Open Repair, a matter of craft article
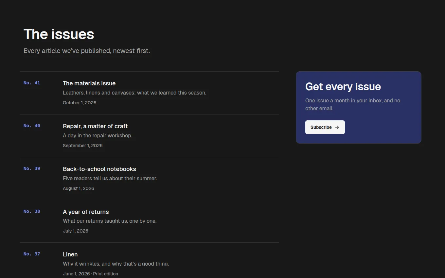The image size is (445, 278). click(x=95, y=126)
